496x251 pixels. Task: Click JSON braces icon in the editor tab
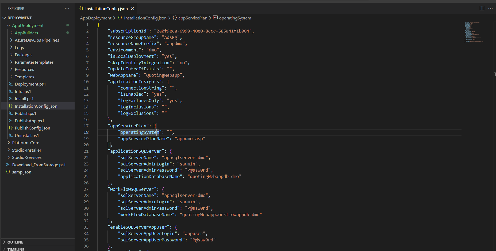81,9
